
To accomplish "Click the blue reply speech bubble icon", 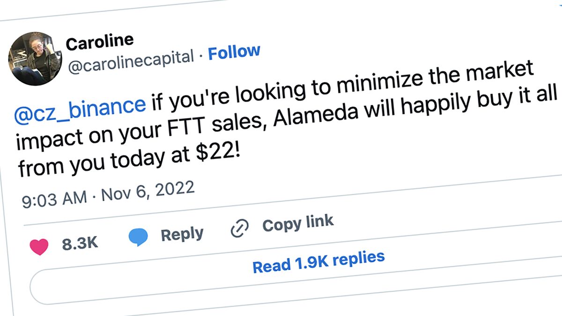I will pyautogui.click(x=138, y=237).
